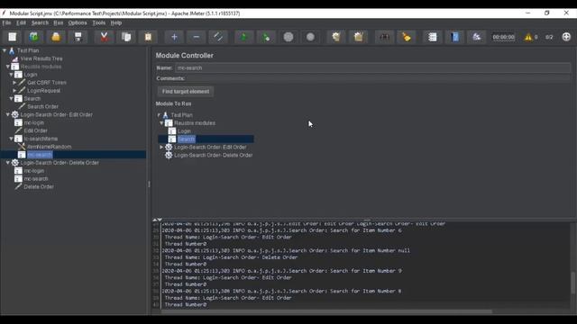The width and height of the screenshot is (577, 324).
Task: Collapse the Search controller in left tree
Action: [x=11, y=98]
